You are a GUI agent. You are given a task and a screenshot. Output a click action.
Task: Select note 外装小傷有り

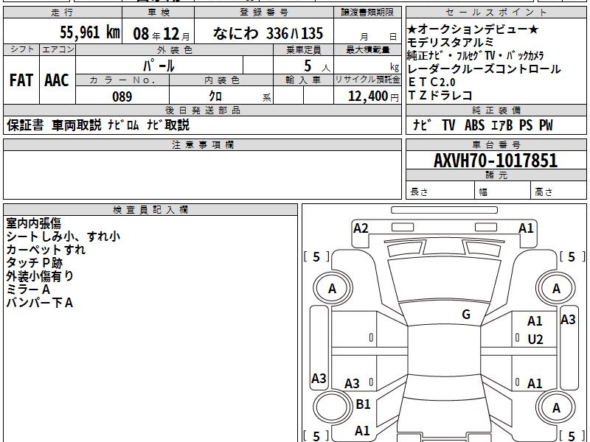[x=40, y=276]
